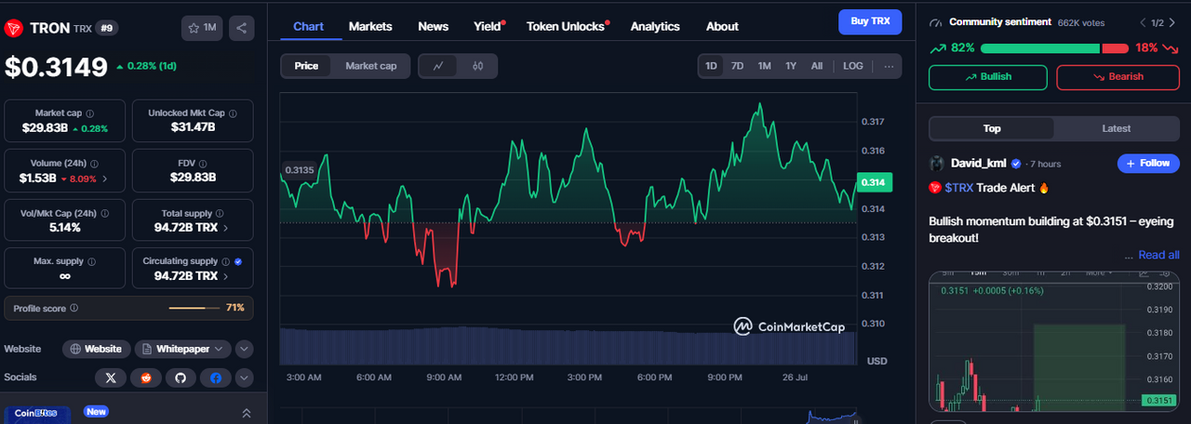The height and width of the screenshot is (424, 1191).
Task: Open the Chart tab
Action: point(308,26)
